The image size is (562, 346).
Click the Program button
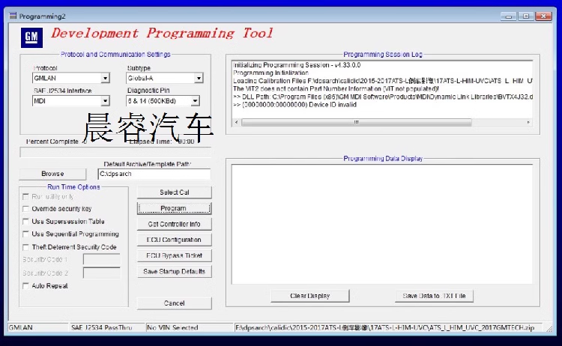tap(174, 208)
